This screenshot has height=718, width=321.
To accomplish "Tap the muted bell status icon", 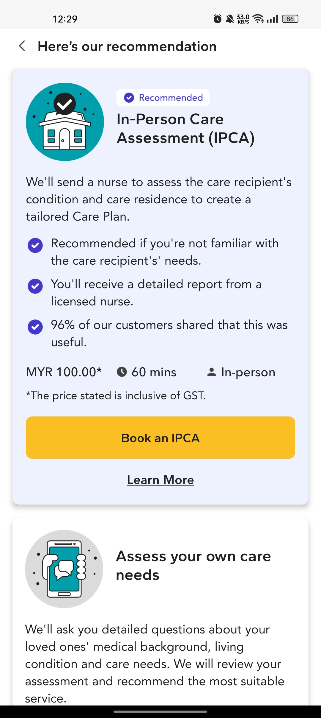I will pyautogui.click(x=230, y=19).
